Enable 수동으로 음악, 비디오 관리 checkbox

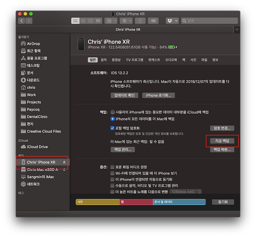[112, 186]
